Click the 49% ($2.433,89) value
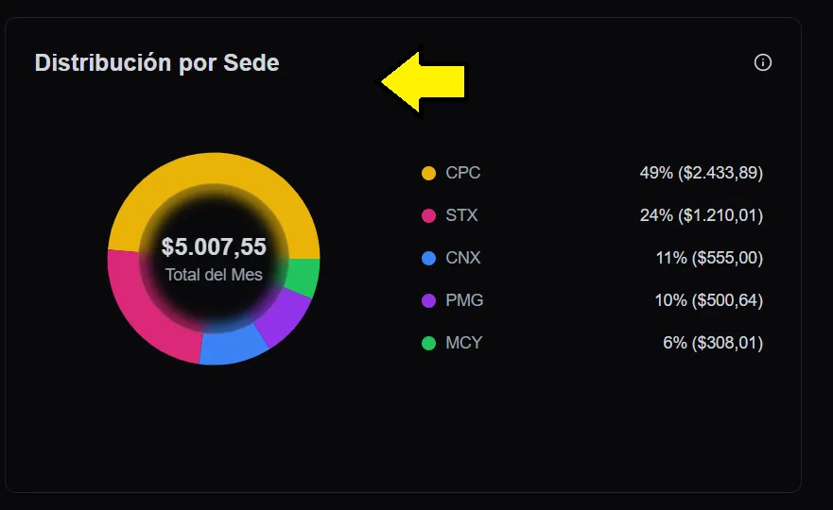Image resolution: width=833 pixels, height=510 pixels. (x=701, y=173)
